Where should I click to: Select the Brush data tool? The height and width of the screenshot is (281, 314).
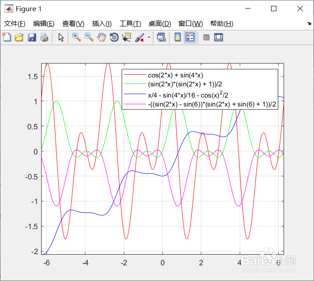(x=140, y=38)
